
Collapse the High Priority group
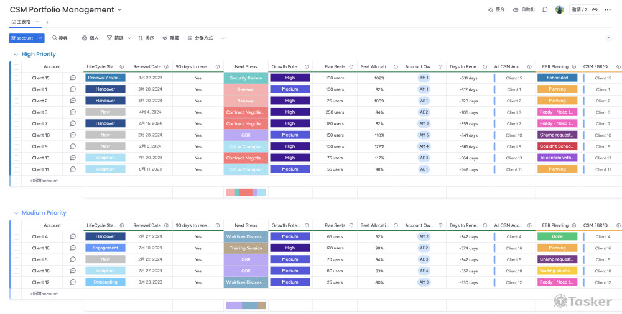click(x=16, y=55)
